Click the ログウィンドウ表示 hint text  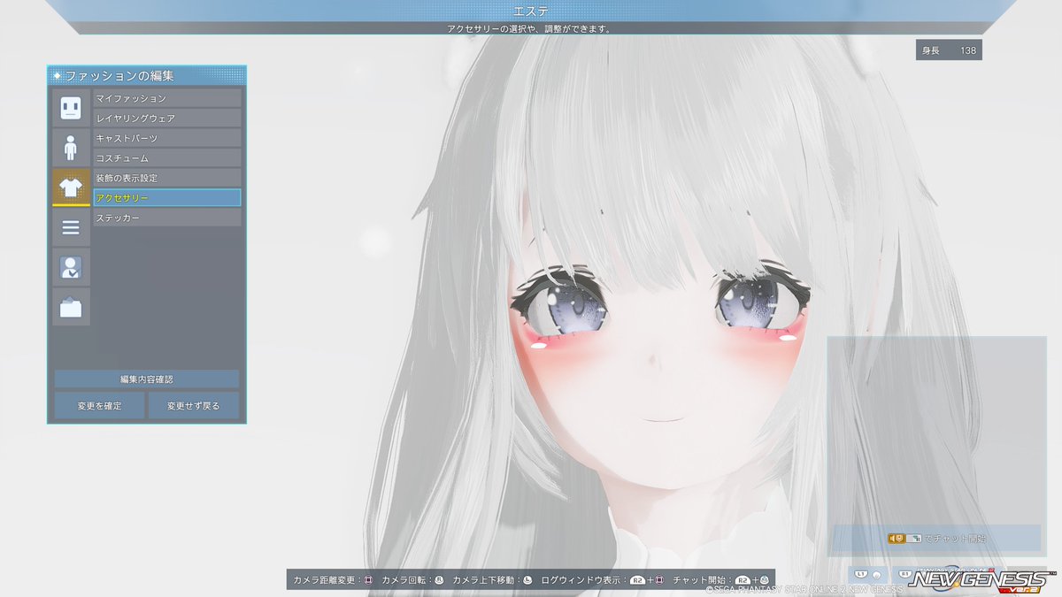(x=582, y=580)
